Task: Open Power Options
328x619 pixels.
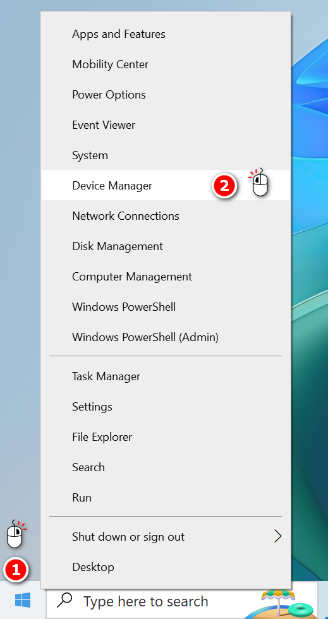Action: [166, 95]
